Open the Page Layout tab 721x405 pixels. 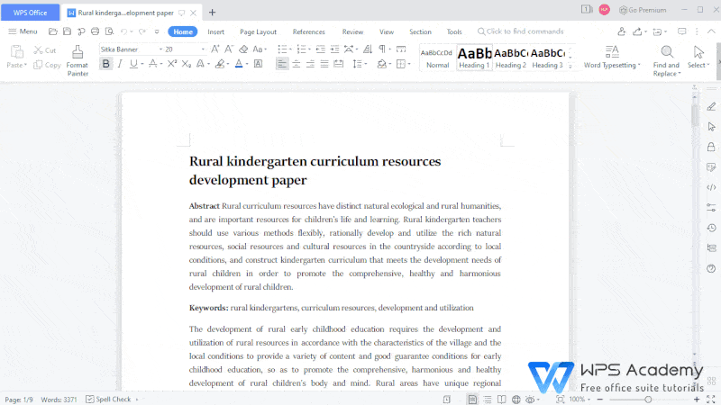(x=258, y=31)
